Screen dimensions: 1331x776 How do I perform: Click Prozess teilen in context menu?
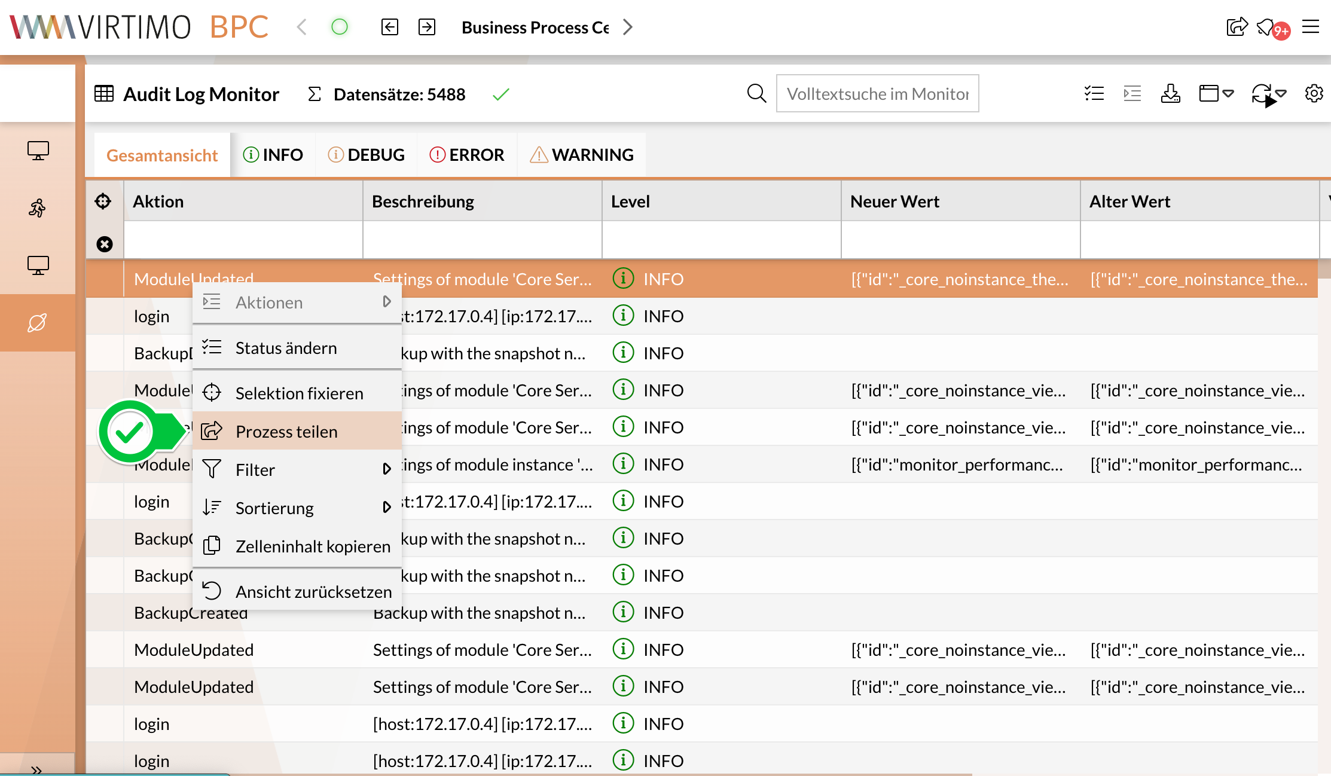286,430
